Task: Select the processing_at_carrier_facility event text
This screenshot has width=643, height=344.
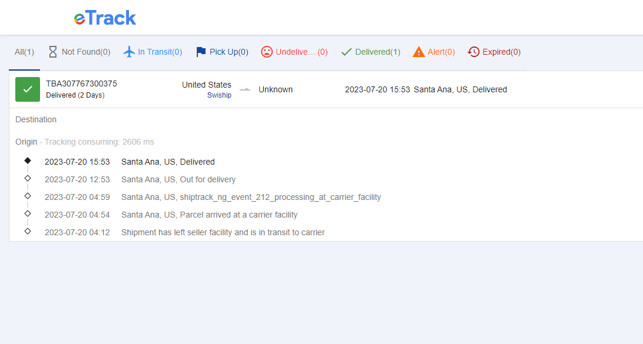Action: tap(251, 197)
